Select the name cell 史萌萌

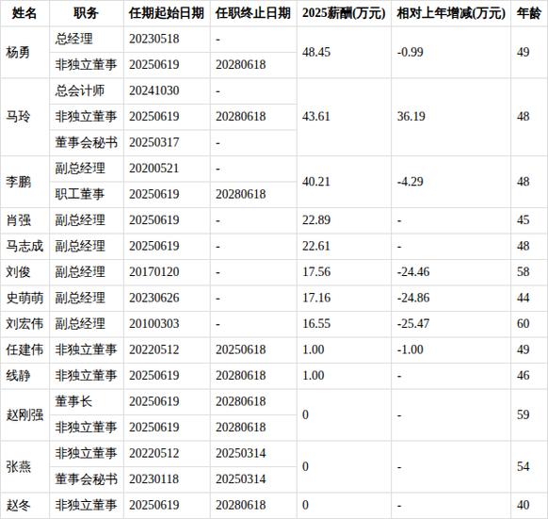24,298
